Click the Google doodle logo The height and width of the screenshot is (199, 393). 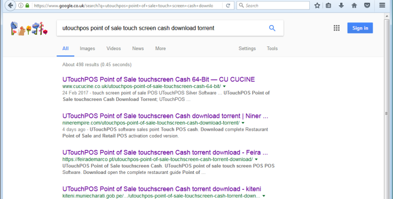[x=29, y=28]
